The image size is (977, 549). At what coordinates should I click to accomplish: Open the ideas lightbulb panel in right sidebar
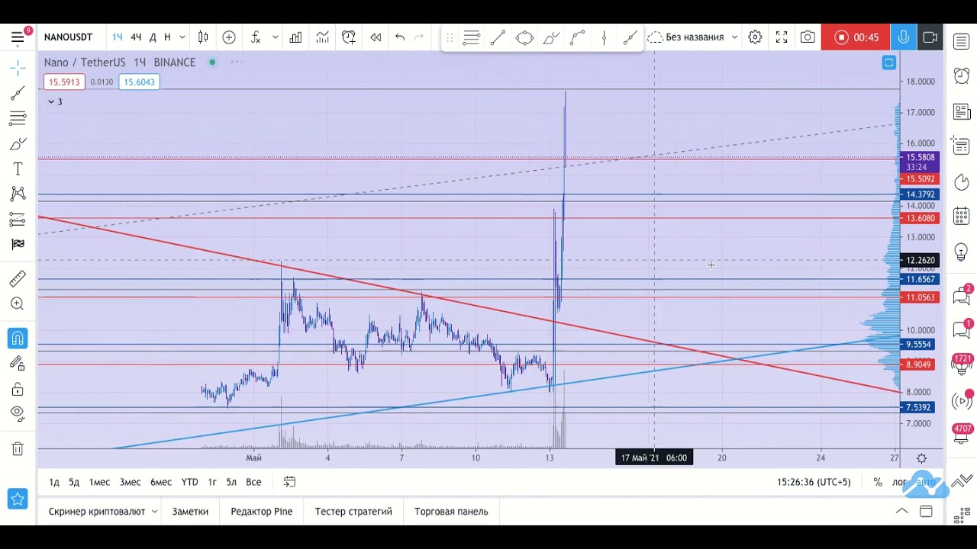(x=962, y=252)
